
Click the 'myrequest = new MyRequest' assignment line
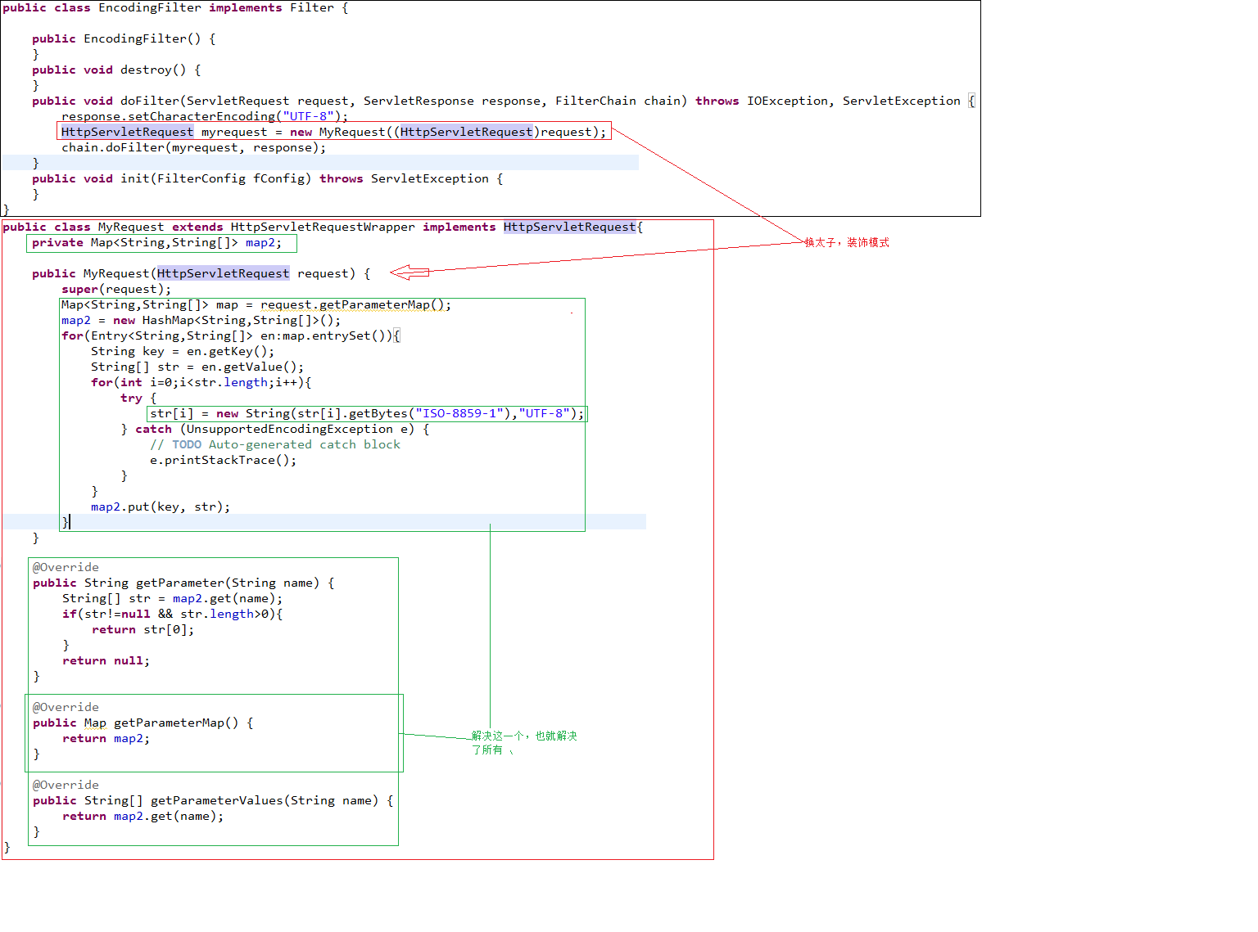click(334, 133)
